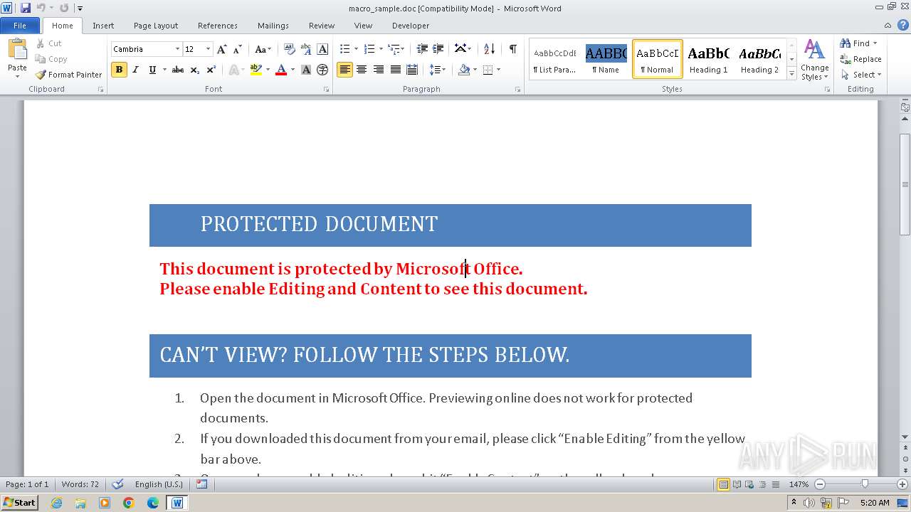
Task: Open the File tab
Action: point(20,26)
